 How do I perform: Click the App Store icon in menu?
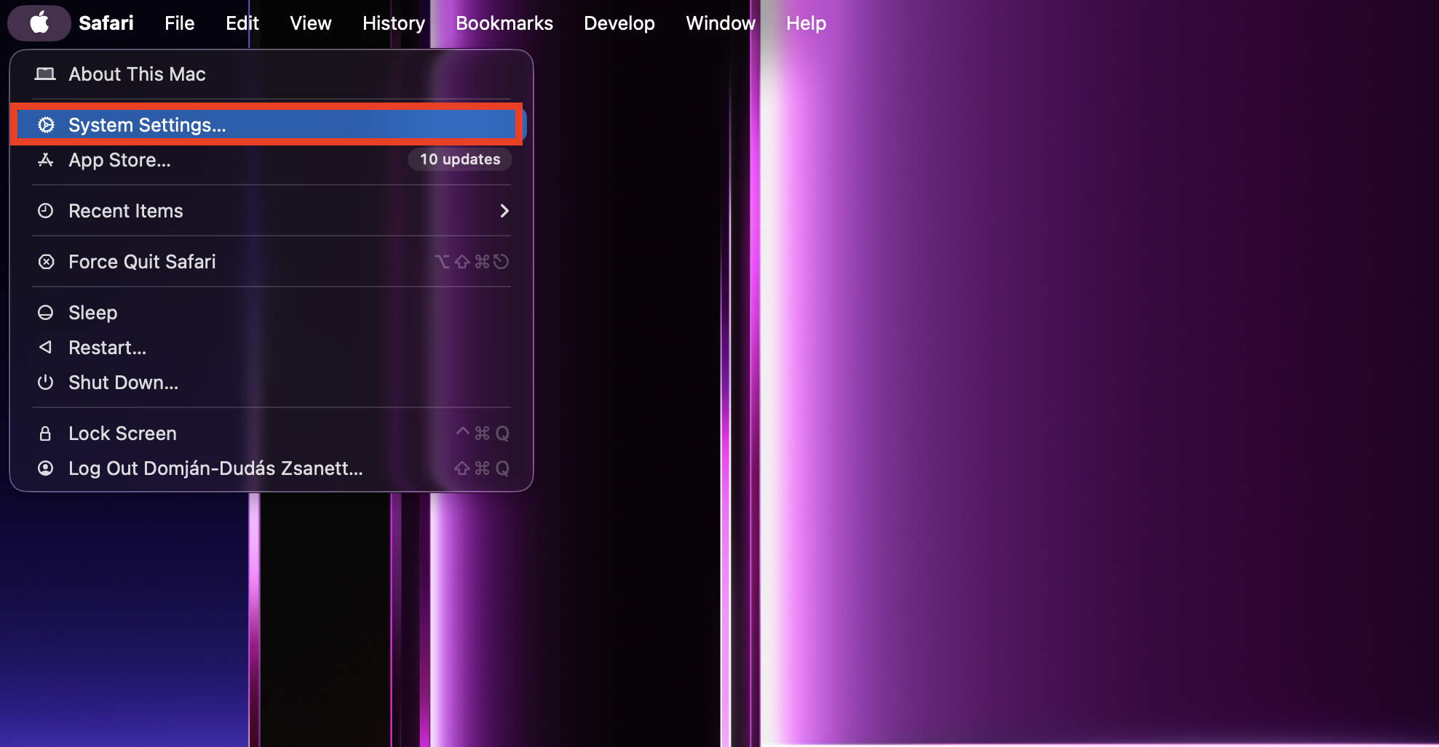(46, 160)
